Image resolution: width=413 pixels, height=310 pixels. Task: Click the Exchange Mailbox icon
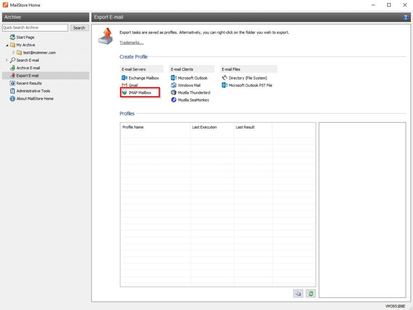tap(125, 78)
